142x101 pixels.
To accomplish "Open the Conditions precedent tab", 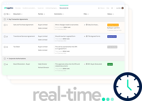I will [29, 8].
